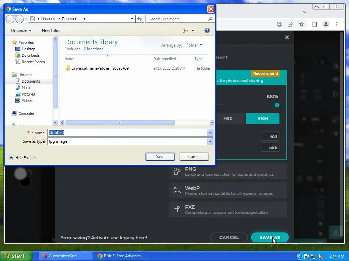Screen dimensions: 349x261
Task: Expand the File name dropdown arrow
Action: 210,133
